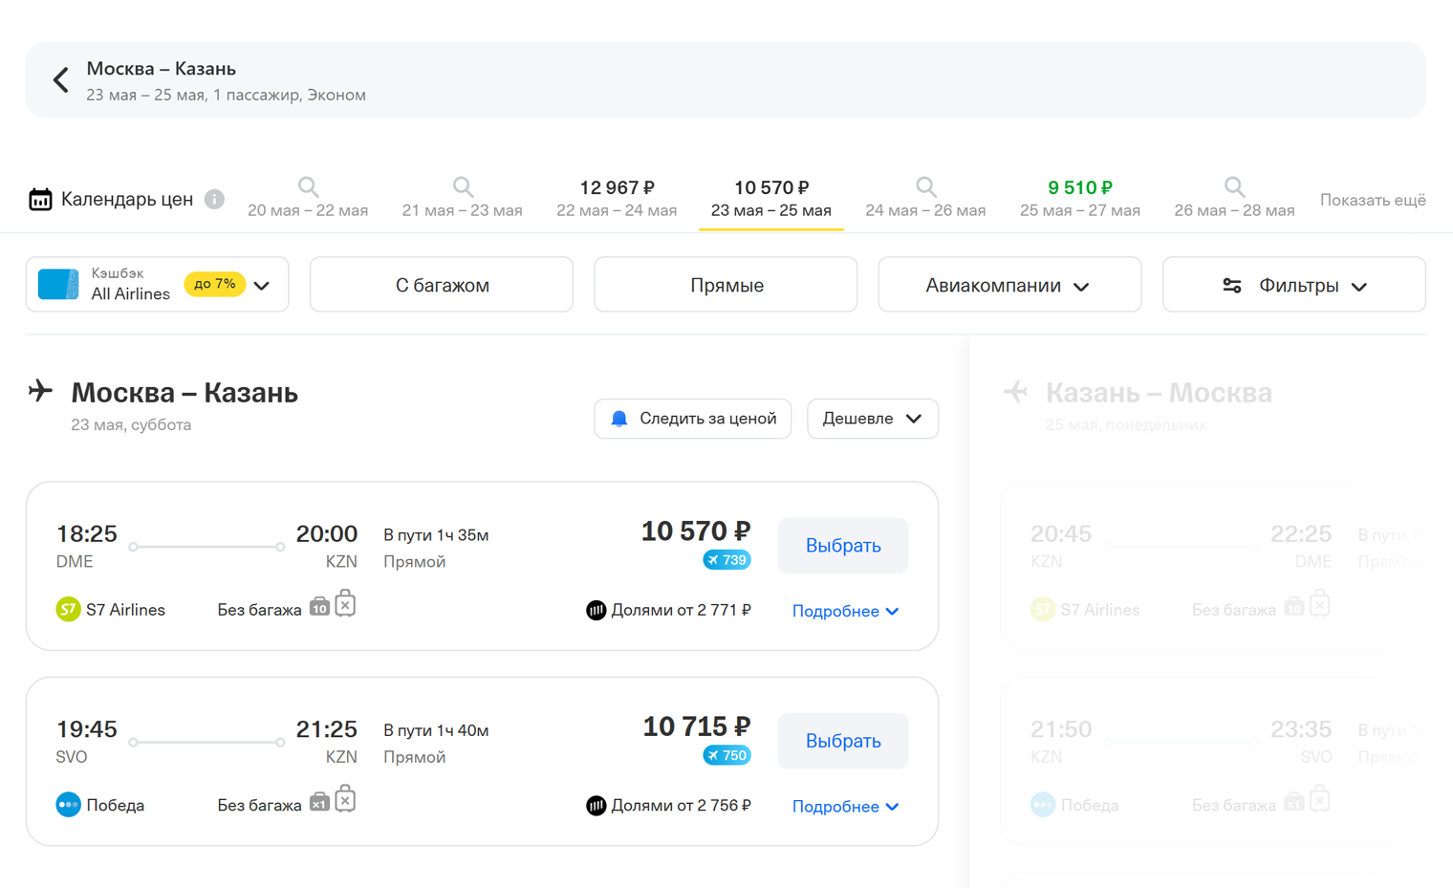Screen dimensions: 1453x888
Task: Select the 25 мая – 27 мая price tab
Action: point(1079,198)
